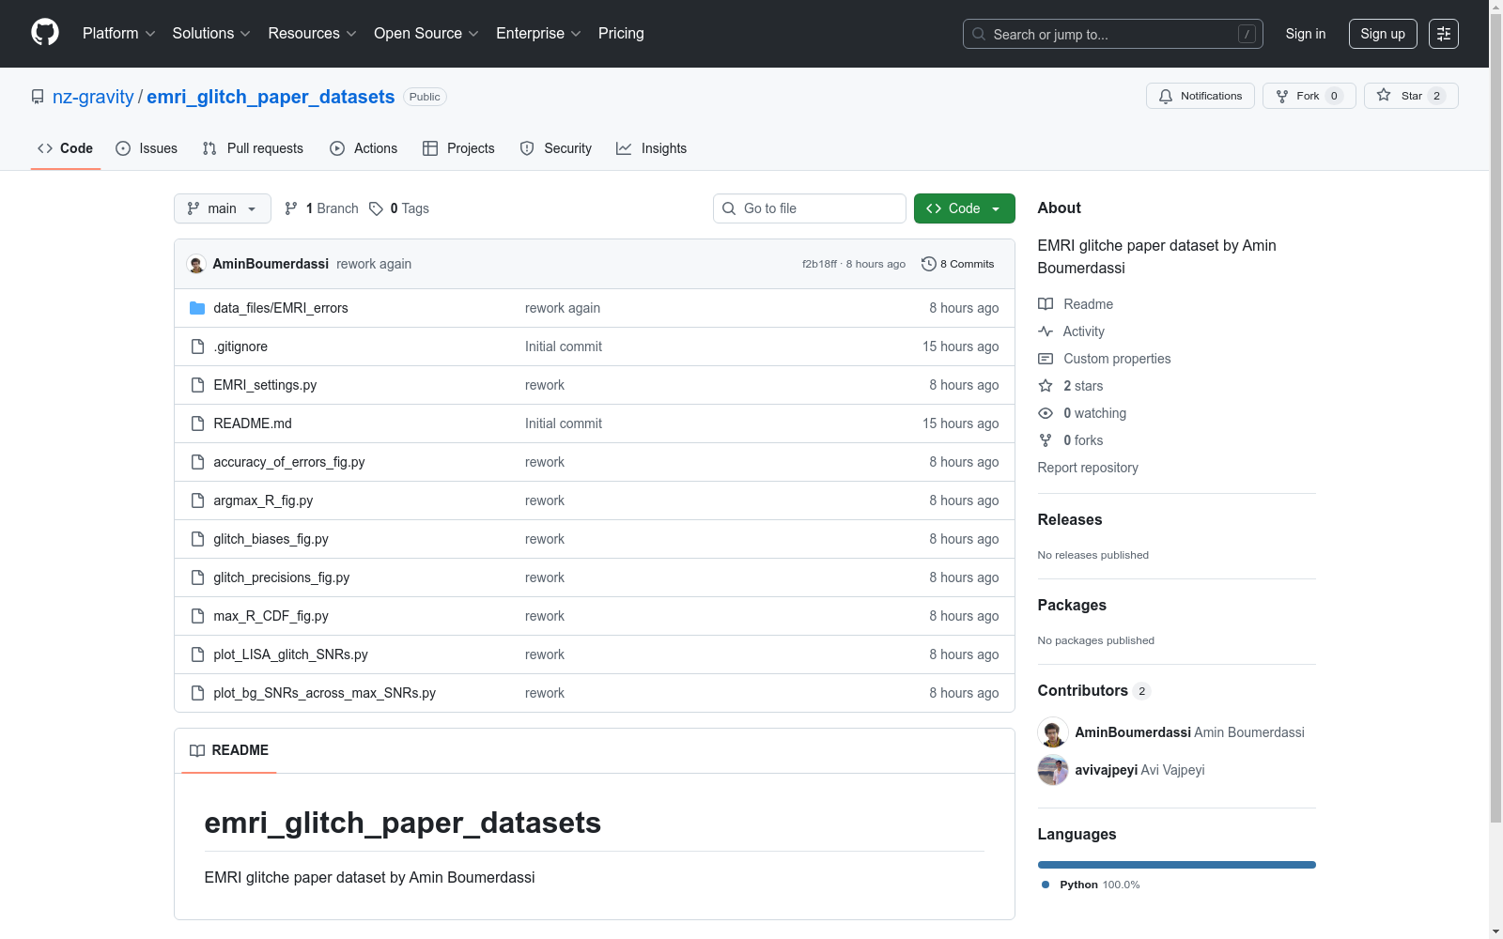1503x939 pixels.
Task: Switch to the Insights tab
Action: click(652, 148)
